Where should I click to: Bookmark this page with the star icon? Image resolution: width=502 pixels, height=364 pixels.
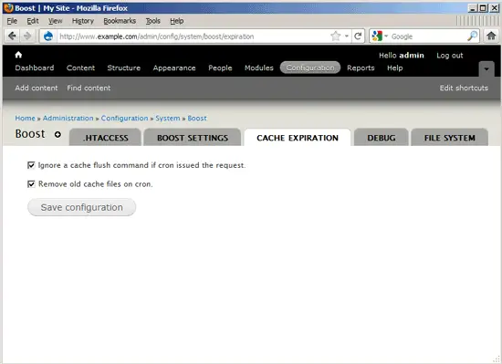336,36
